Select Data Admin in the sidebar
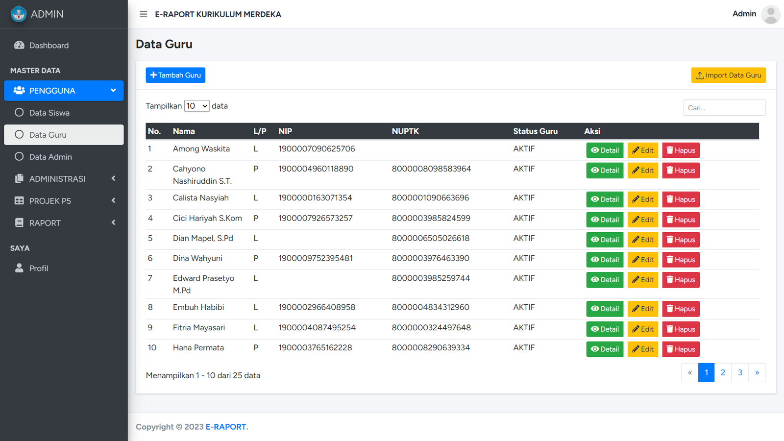 click(x=50, y=157)
